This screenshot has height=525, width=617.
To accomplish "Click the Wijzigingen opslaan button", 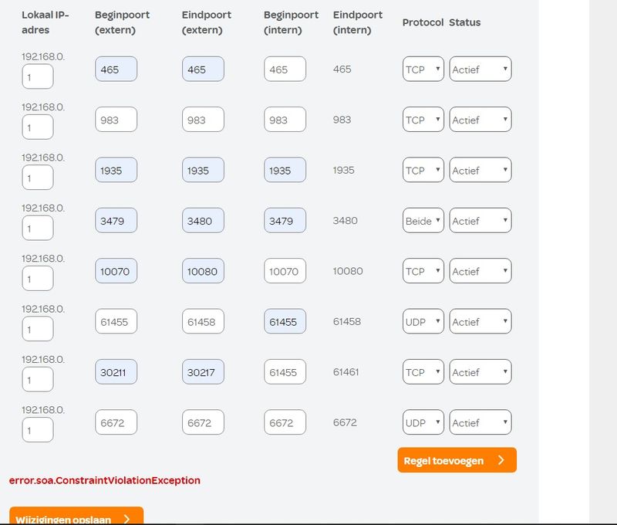I will (76, 517).
